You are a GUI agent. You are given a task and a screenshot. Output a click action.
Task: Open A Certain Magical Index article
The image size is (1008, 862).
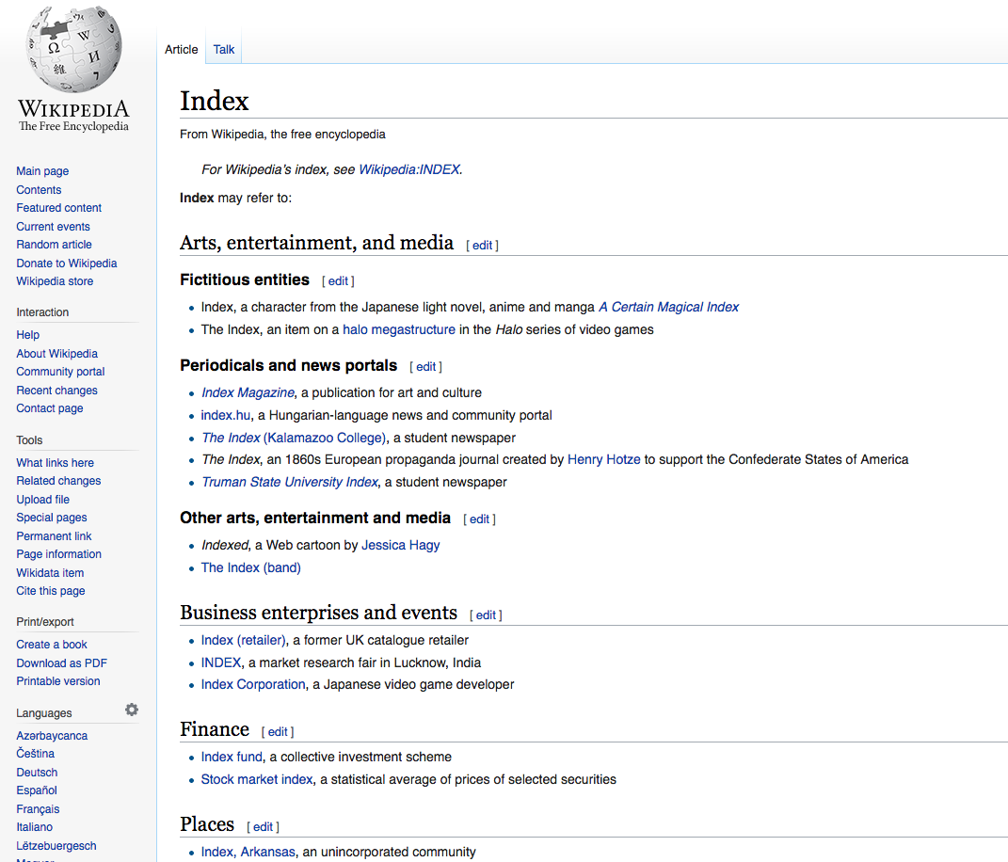pos(668,307)
